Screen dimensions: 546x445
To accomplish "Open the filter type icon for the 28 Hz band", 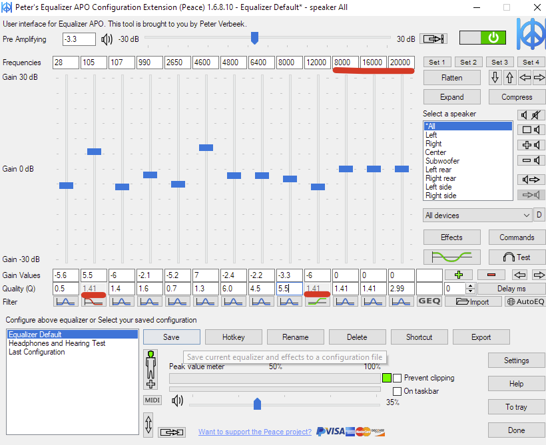I will pyautogui.click(x=66, y=301).
